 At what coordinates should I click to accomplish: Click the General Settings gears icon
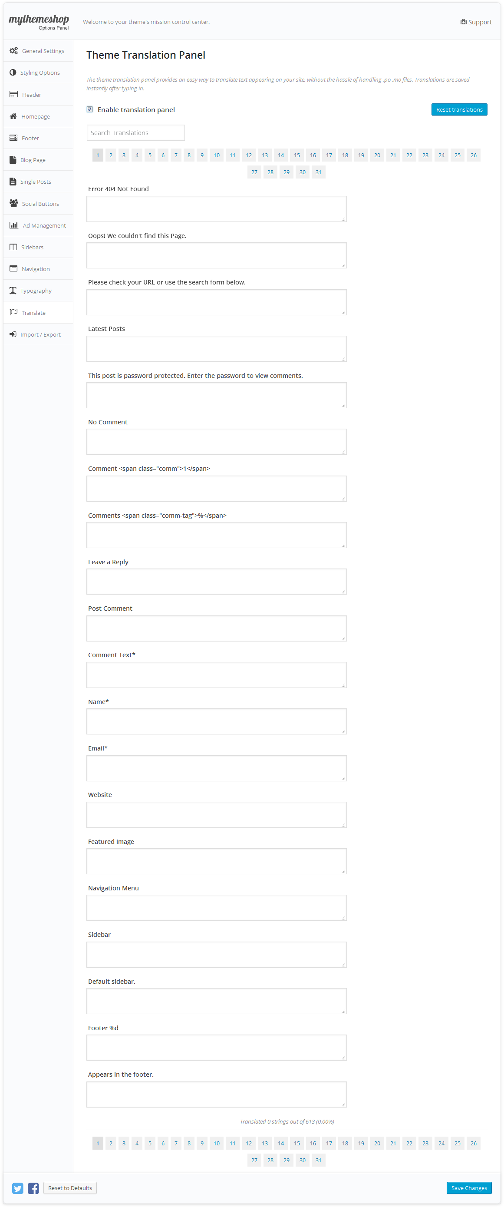point(13,51)
